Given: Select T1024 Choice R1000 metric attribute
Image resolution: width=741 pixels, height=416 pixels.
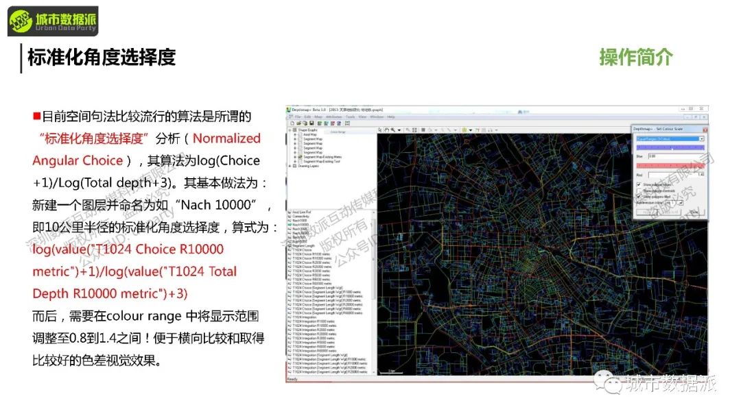Looking at the screenshot, I should [311, 254].
